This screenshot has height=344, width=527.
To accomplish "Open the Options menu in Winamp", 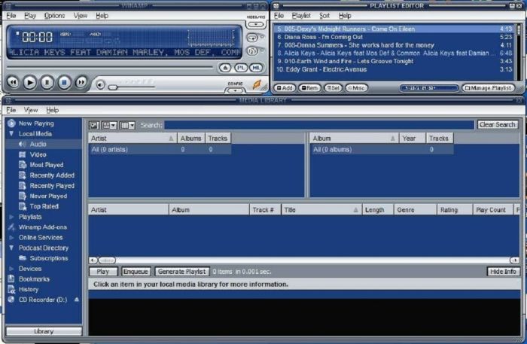I will point(54,15).
